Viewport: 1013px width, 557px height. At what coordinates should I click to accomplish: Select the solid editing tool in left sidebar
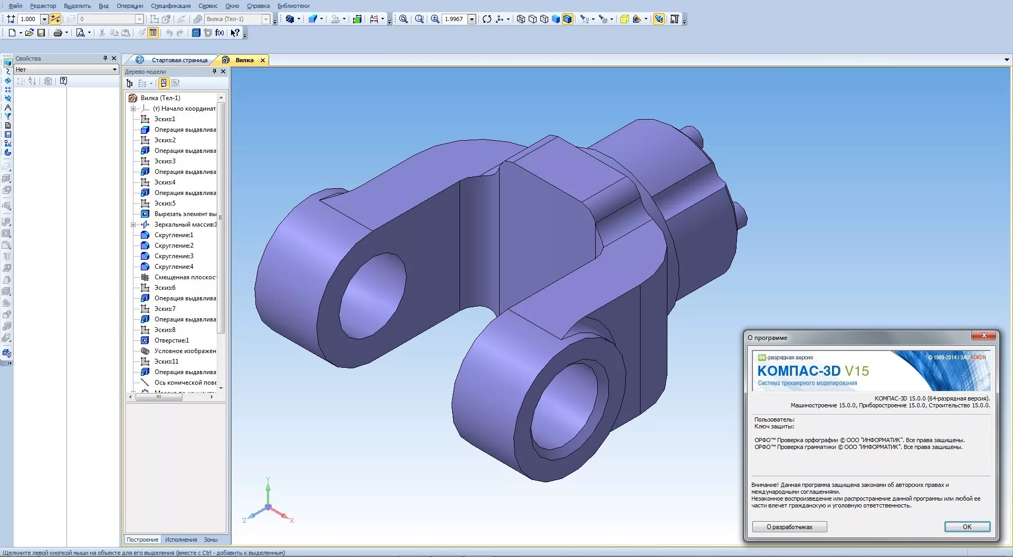pos(7,63)
